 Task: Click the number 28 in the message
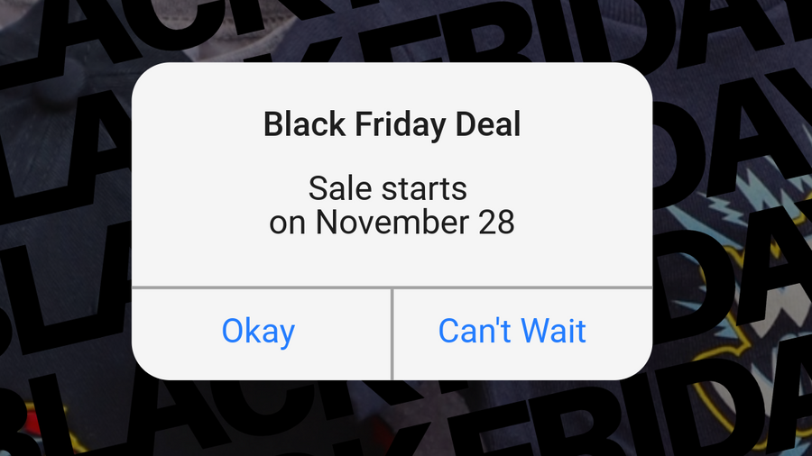(x=495, y=223)
